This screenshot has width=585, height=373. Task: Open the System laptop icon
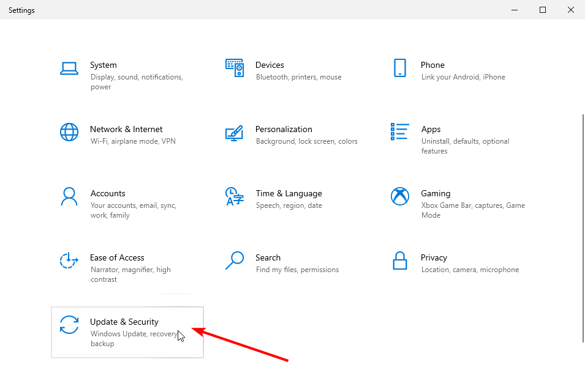[x=69, y=69]
